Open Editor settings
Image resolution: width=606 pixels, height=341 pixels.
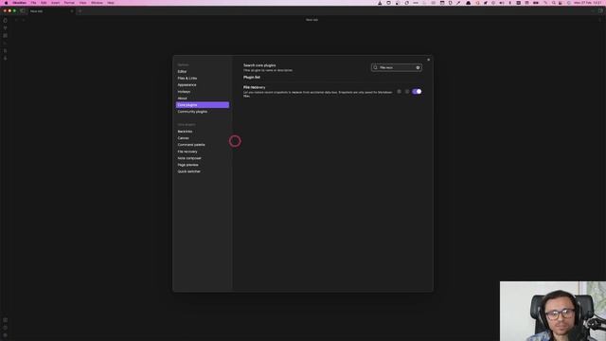[x=182, y=72]
